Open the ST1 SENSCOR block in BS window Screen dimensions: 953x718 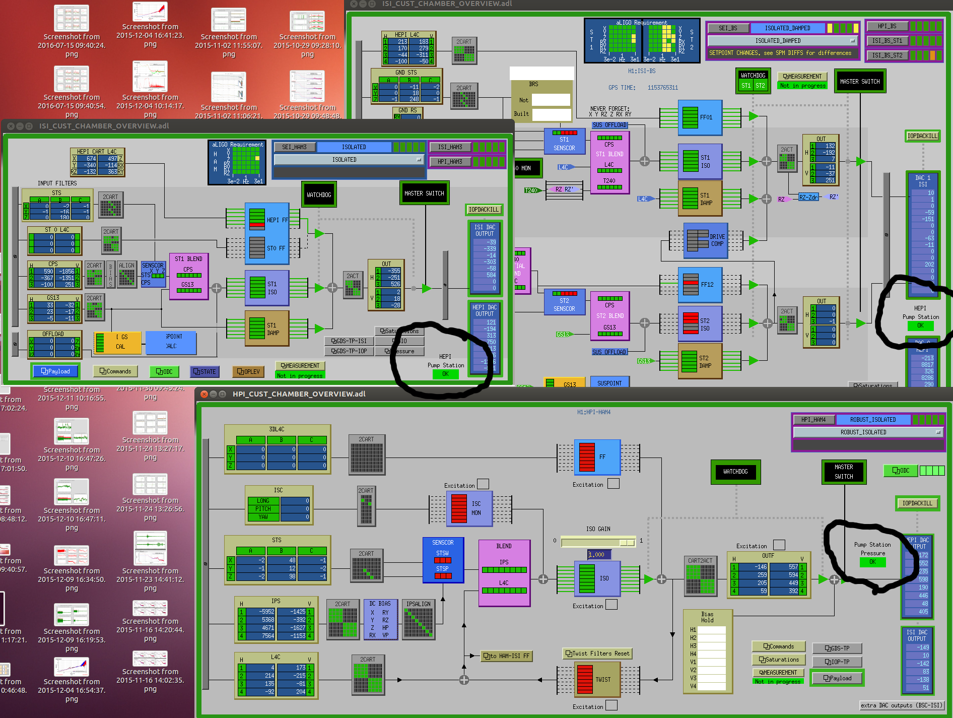tap(564, 142)
